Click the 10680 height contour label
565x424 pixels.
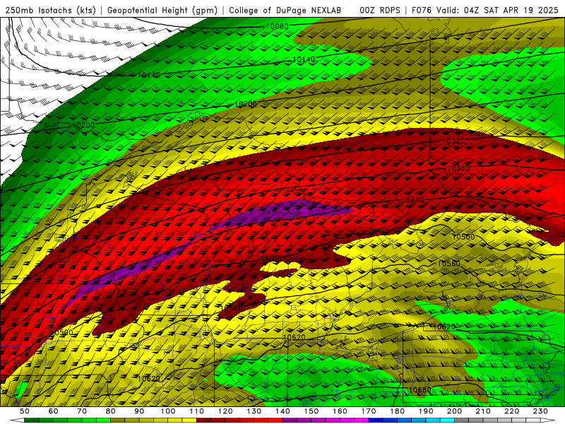coord(420,390)
